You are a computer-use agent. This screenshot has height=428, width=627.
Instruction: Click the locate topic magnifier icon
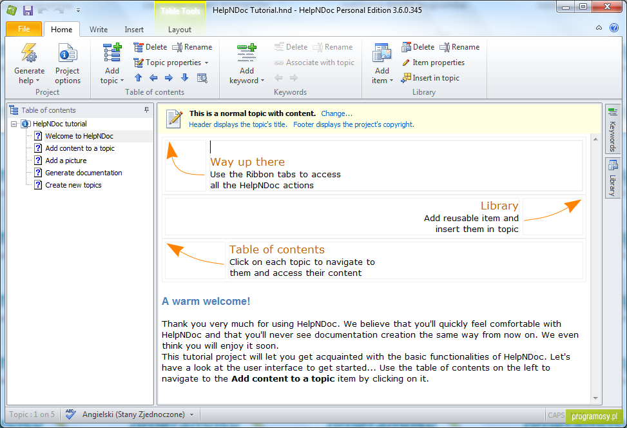202,77
